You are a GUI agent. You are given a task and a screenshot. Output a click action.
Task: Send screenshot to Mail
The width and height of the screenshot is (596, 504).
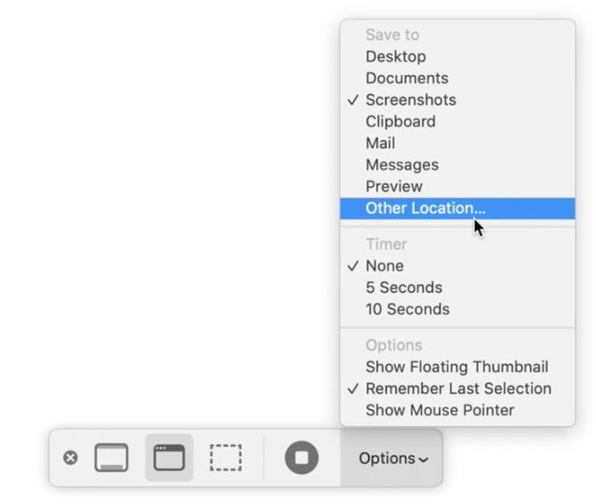[458, 143]
